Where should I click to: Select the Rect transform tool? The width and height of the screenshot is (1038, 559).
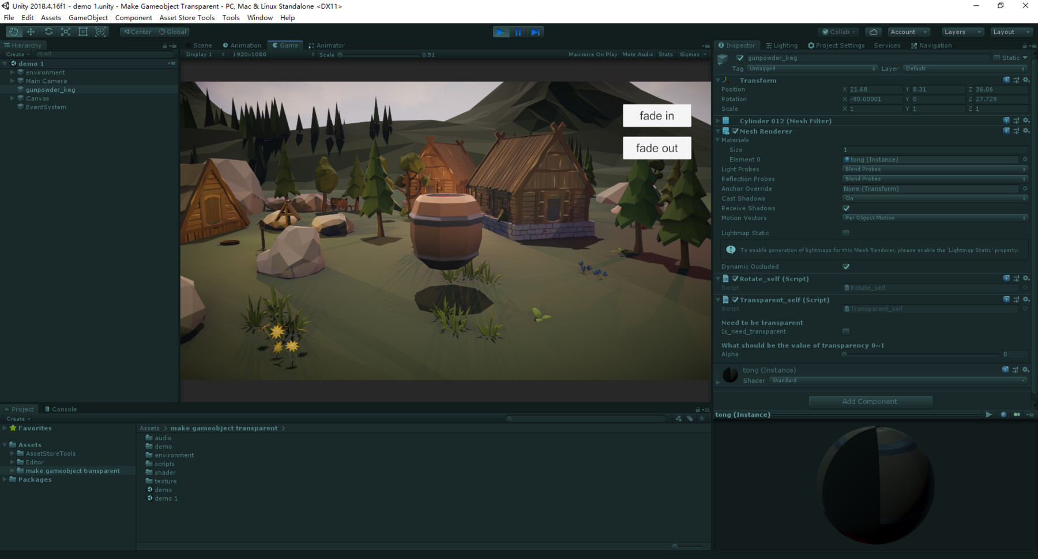click(83, 32)
